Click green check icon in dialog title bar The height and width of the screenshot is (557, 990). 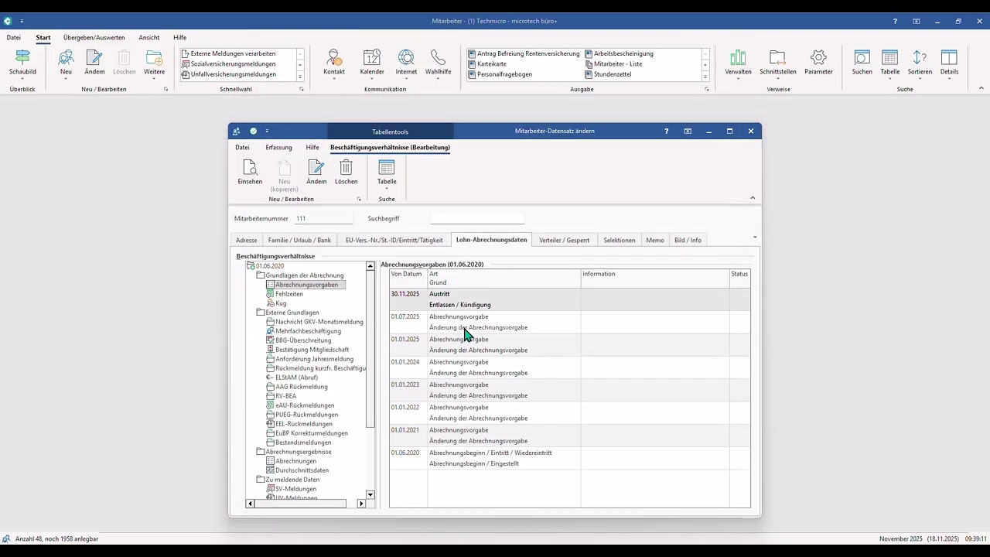pos(253,132)
